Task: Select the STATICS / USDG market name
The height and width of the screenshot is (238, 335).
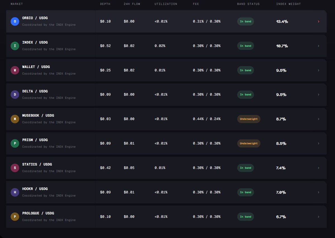Action: pos(37,164)
